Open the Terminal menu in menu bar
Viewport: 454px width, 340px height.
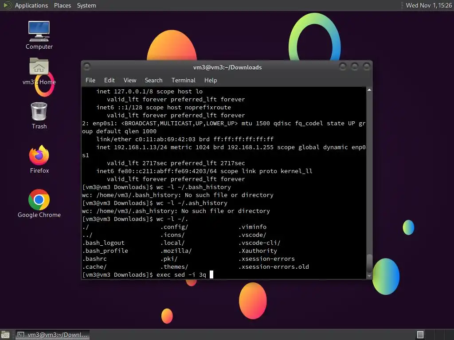click(183, 80)
